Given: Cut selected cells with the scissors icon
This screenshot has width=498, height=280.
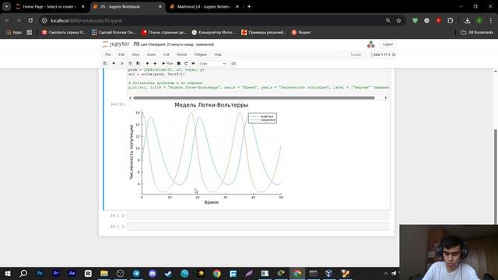Looking at the screenshot, I should 123,64.
